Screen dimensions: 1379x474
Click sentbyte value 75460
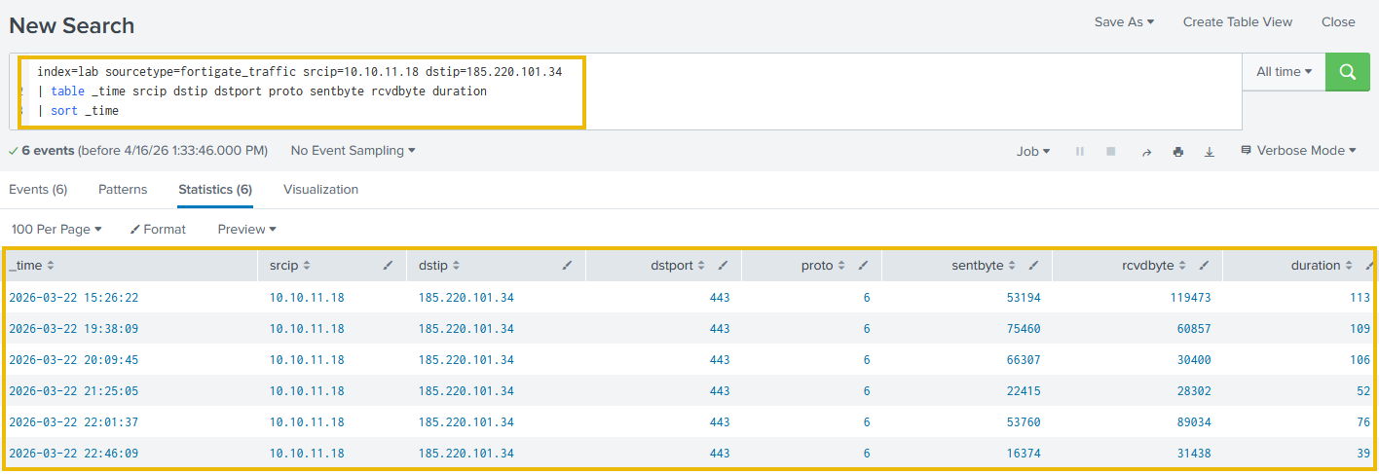pos(1024,329)
